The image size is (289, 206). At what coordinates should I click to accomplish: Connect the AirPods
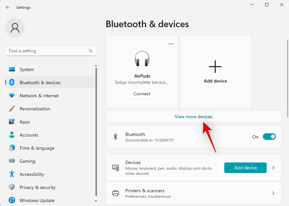click(x=142, y=94)
